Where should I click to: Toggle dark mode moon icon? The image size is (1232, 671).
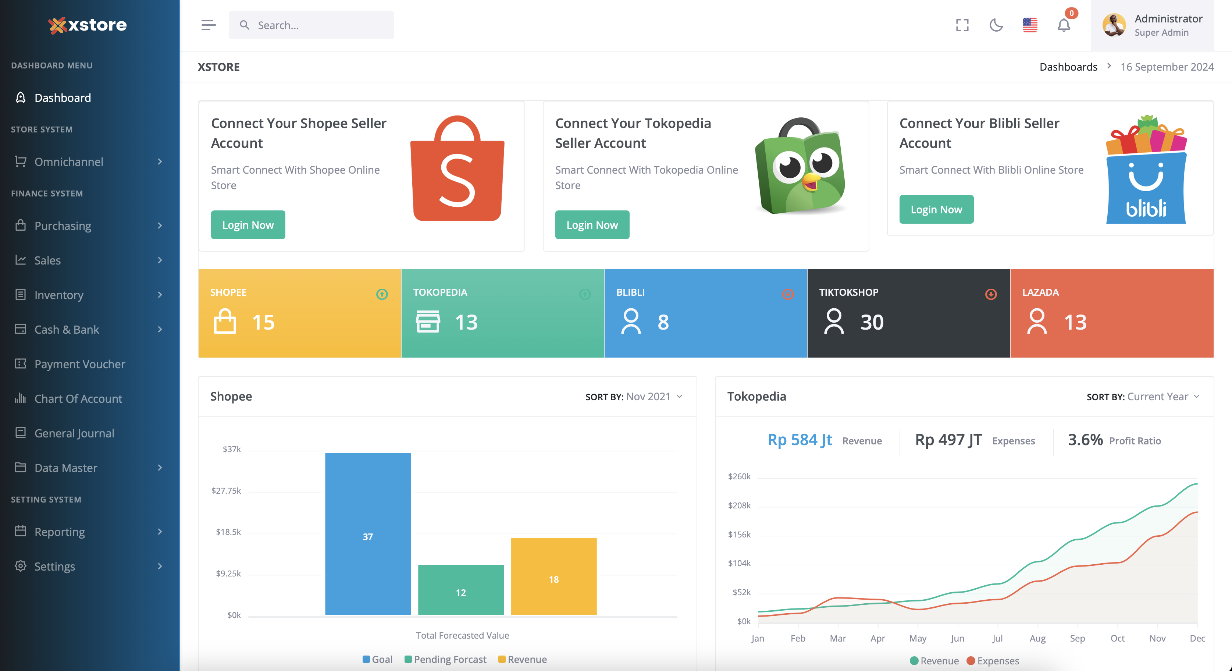coord(996,25)
